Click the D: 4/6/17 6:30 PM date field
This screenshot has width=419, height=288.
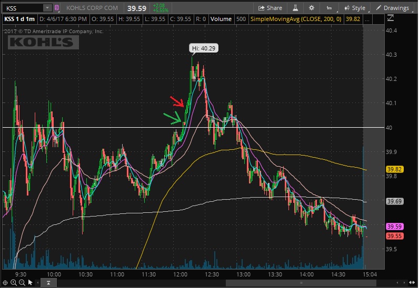(63, 19)
